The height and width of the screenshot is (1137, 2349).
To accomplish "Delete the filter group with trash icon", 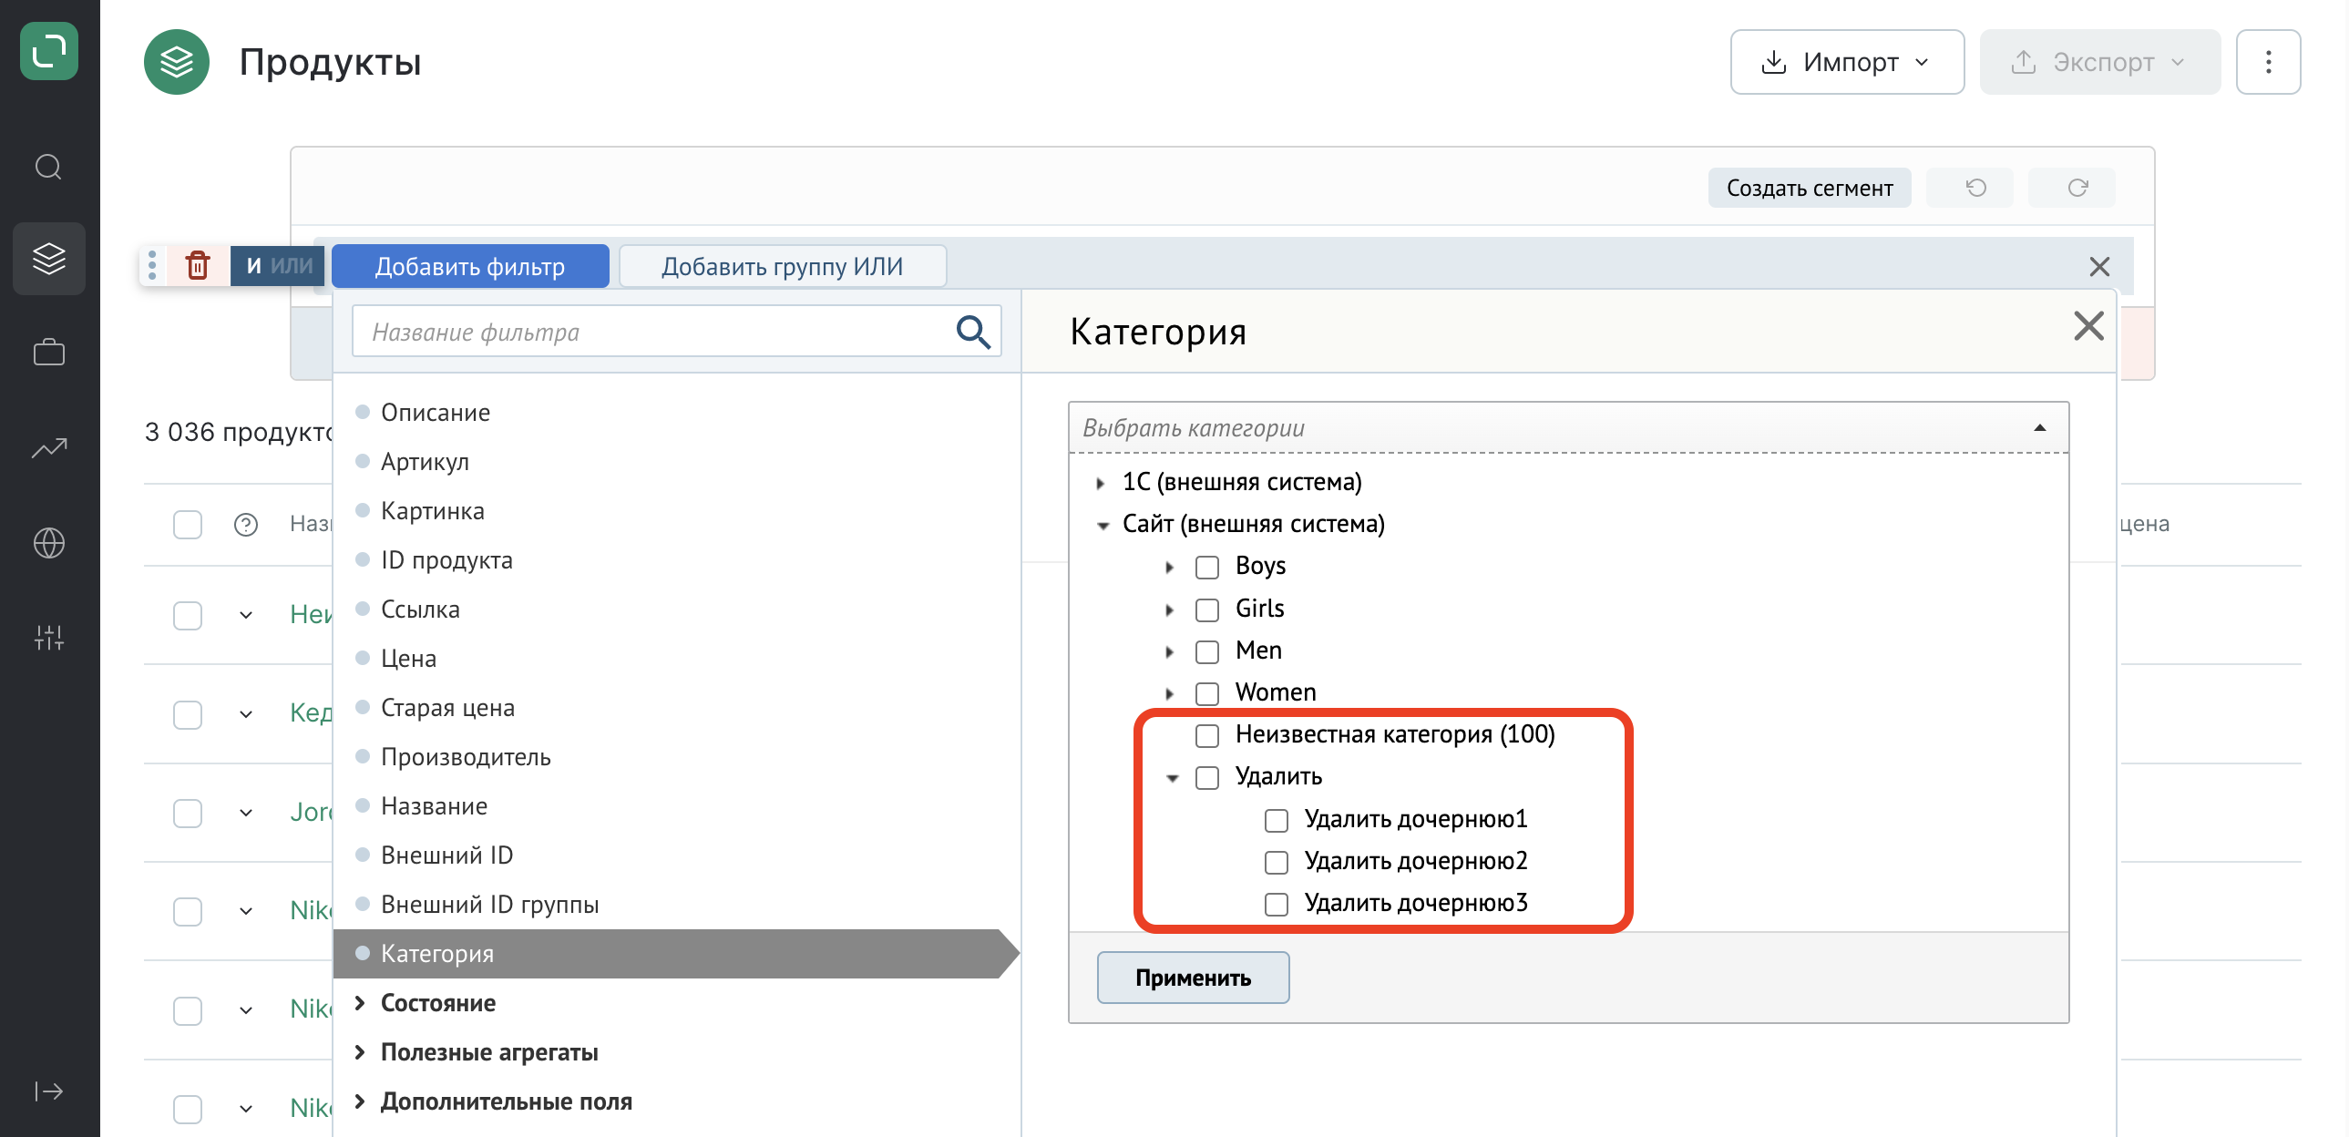I will point(198,266).
